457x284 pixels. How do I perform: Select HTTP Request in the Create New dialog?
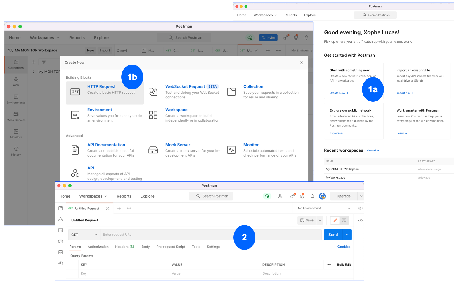click(105, 93)
